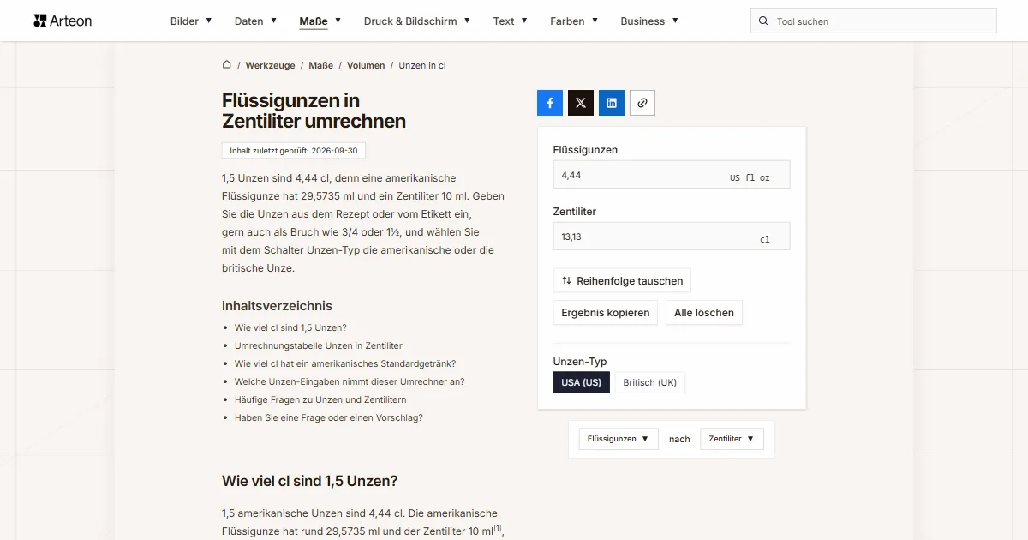Open Volumen breadcrumb link
The width and height of the screenshot is (1028, 540).
[x=366, y=65]
